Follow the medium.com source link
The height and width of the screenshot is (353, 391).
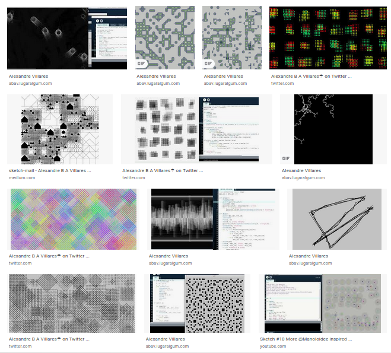22,178
